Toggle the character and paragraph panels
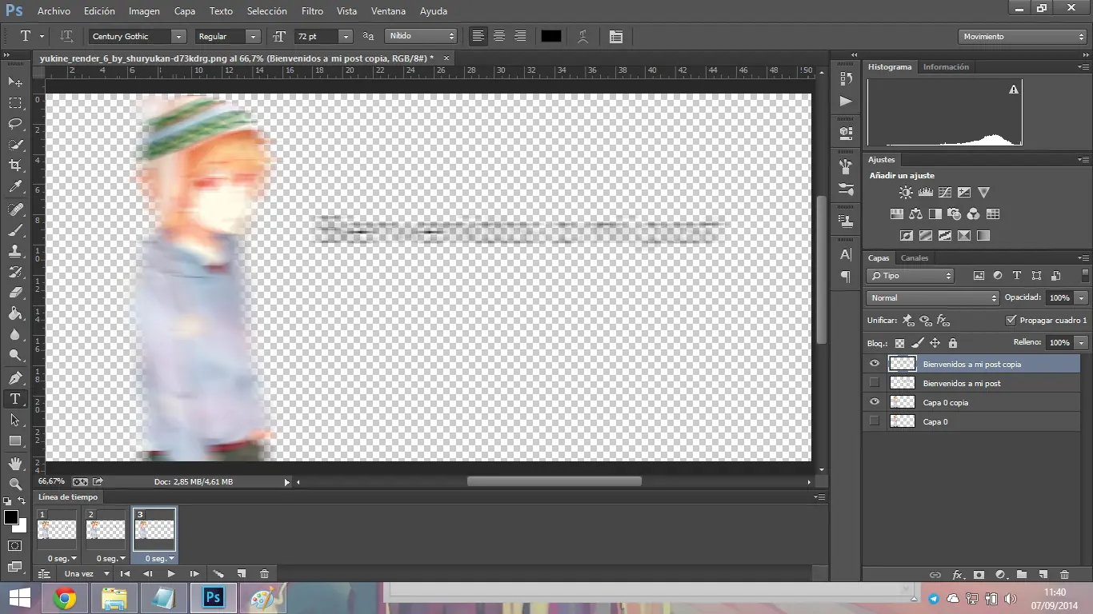The image size is (1093, 614). 615,37
